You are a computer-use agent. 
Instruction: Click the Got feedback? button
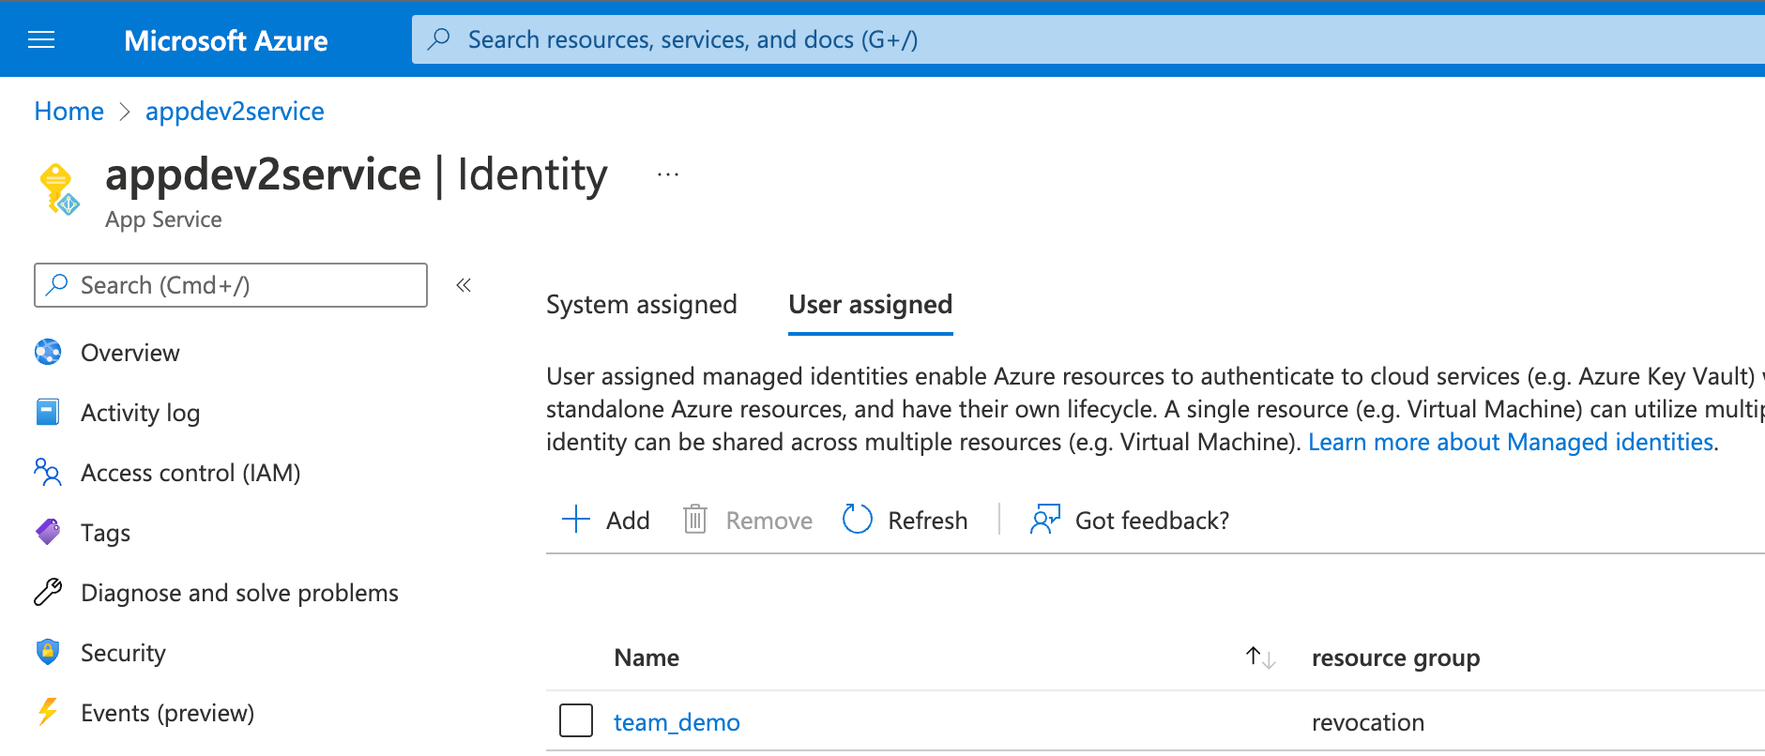tap(1130, 520)
